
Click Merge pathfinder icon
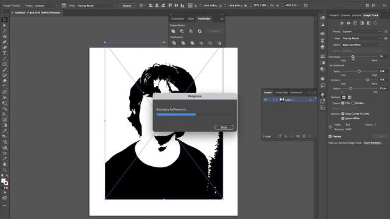[x=192, y=43]
